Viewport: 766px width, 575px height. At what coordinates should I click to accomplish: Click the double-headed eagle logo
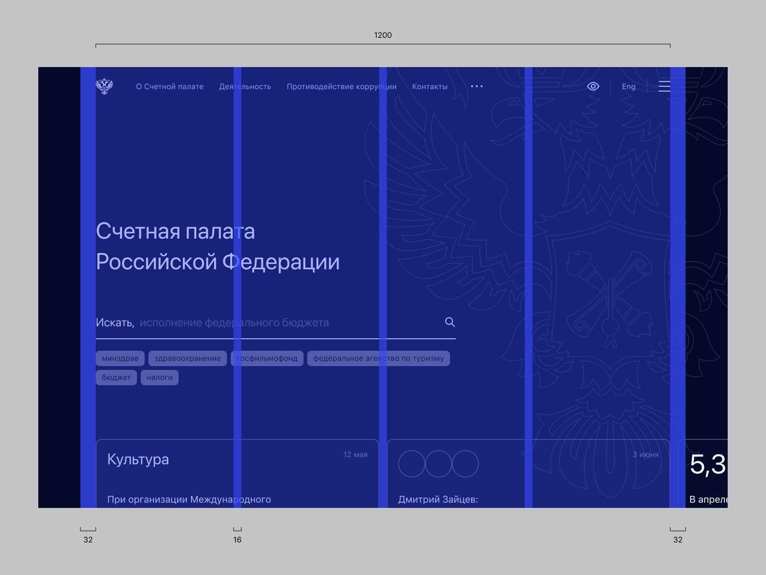pos(104,86)
